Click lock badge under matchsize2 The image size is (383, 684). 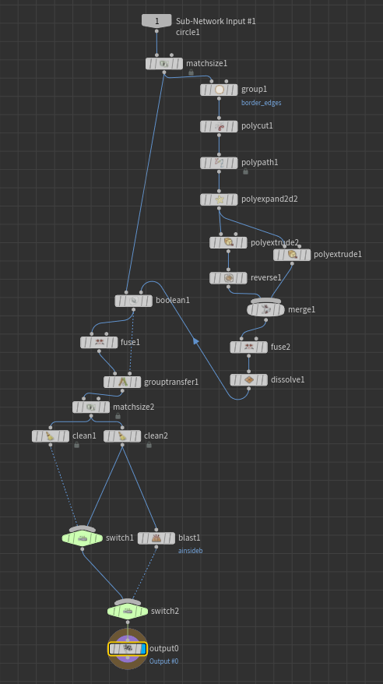point(118,416)
